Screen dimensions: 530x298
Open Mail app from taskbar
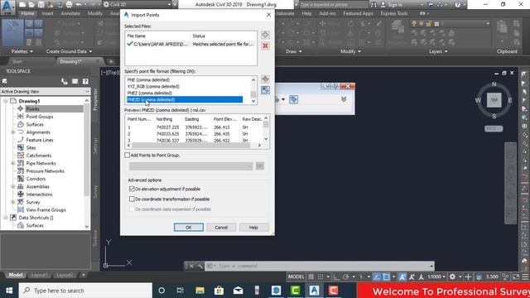pyautogui.click(x=238, y=291)
